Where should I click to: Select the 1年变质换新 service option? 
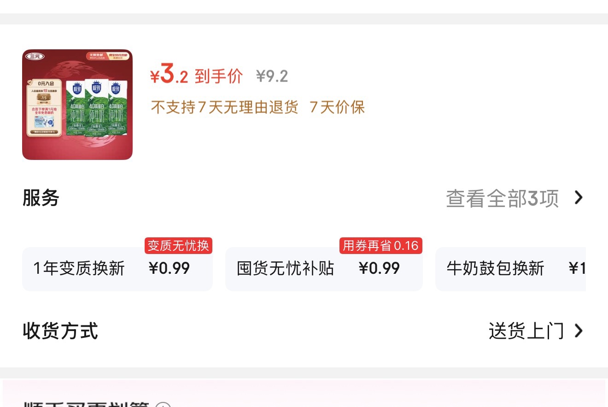pos(117,269)
